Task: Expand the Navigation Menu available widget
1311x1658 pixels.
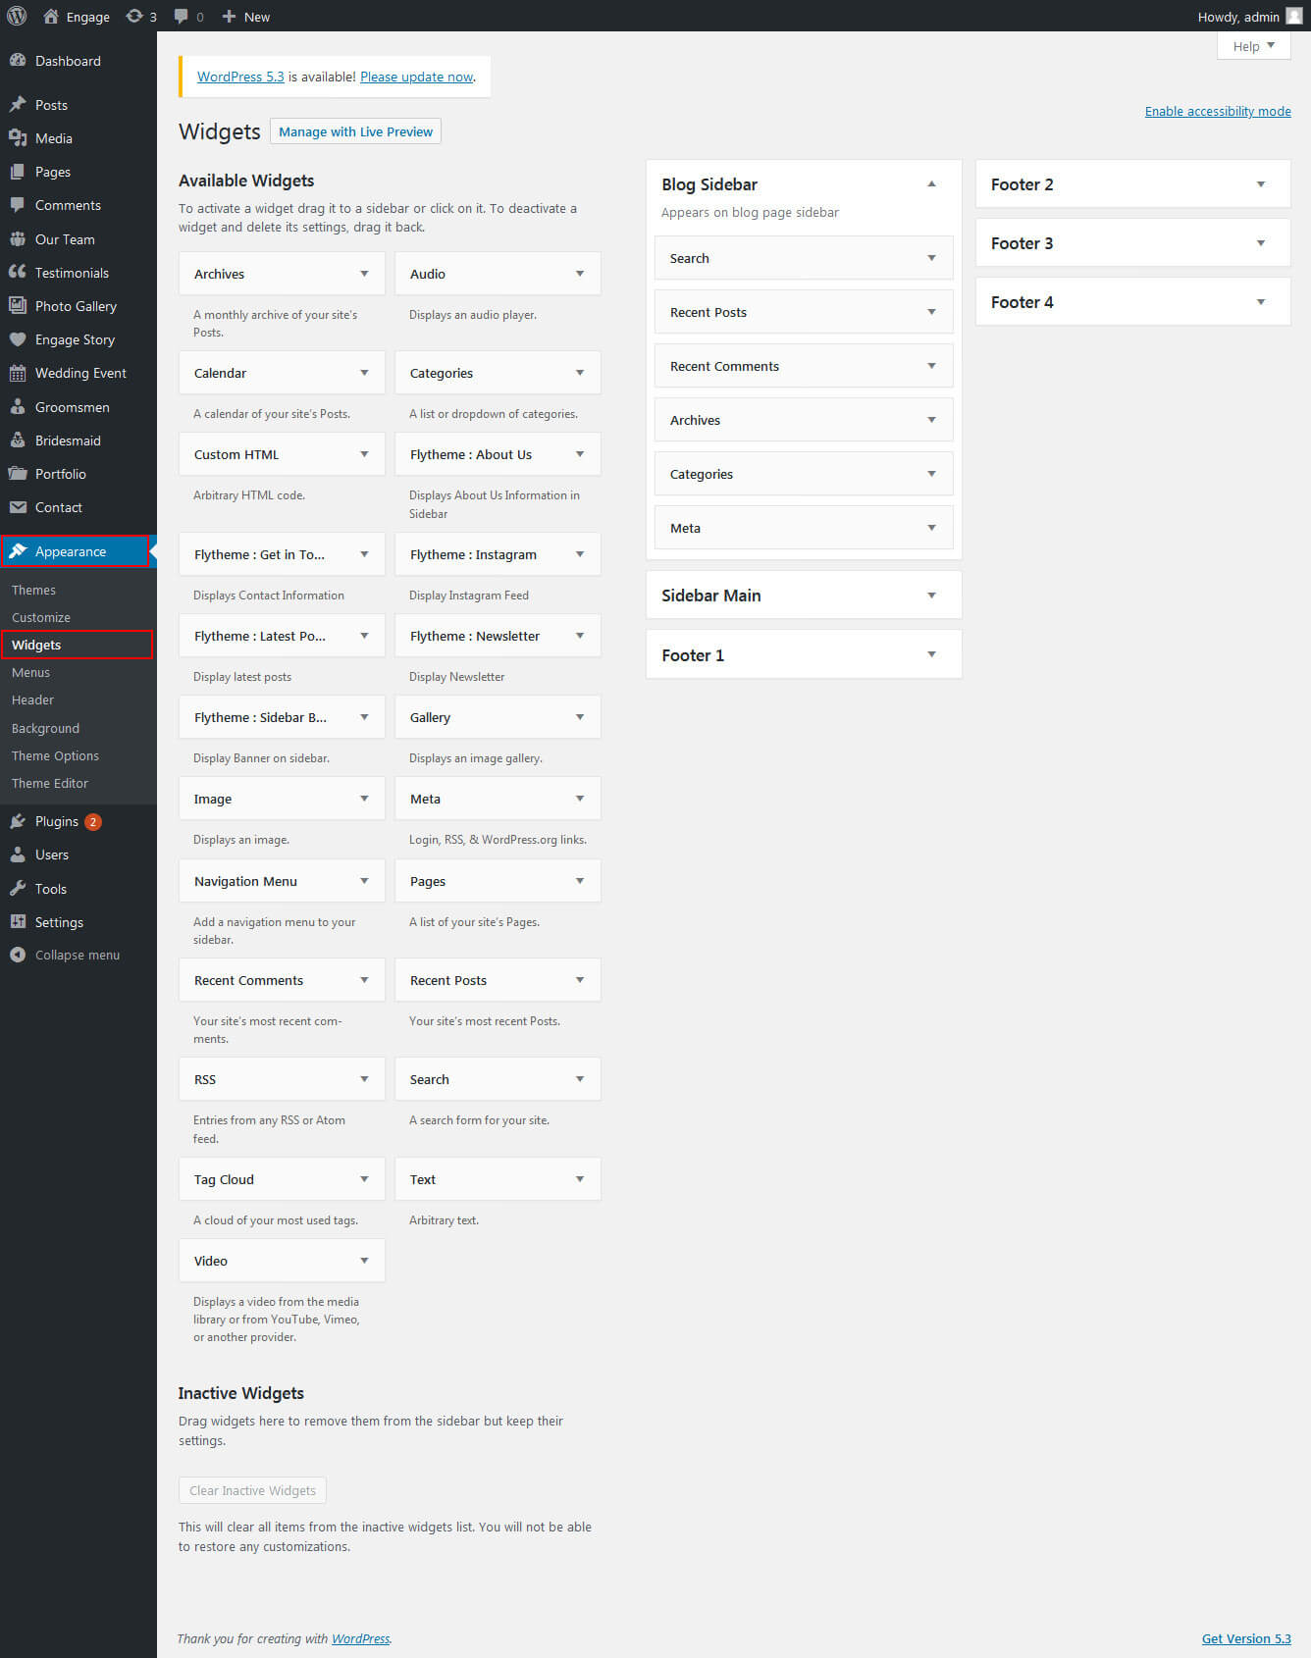Action: click(x=364, y=881)
